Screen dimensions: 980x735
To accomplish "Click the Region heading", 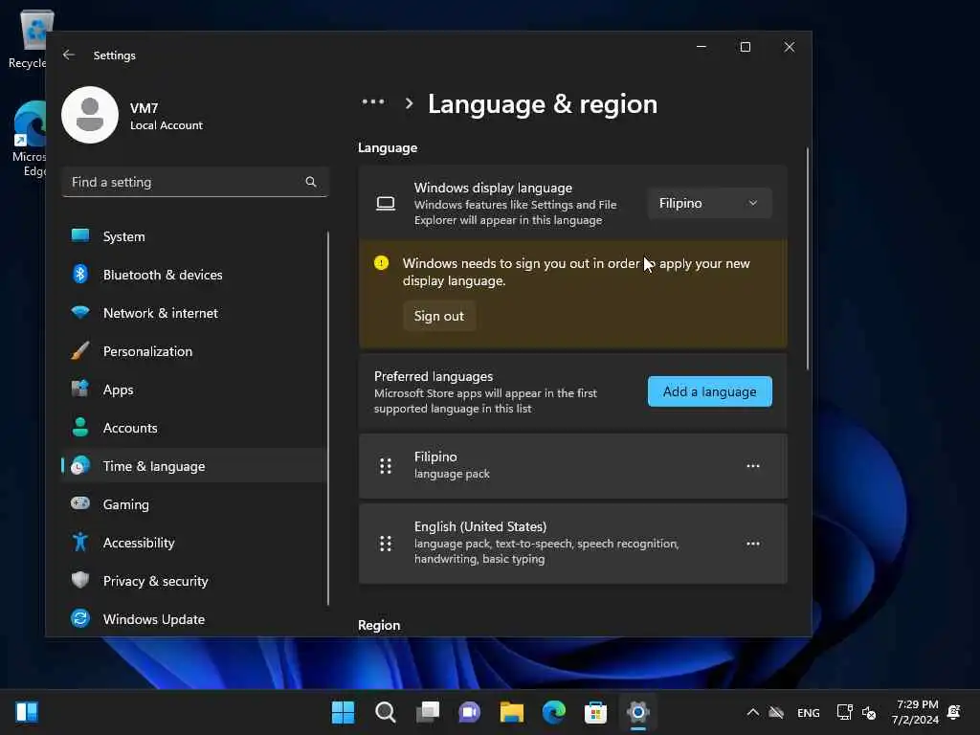I will (379, 625).
